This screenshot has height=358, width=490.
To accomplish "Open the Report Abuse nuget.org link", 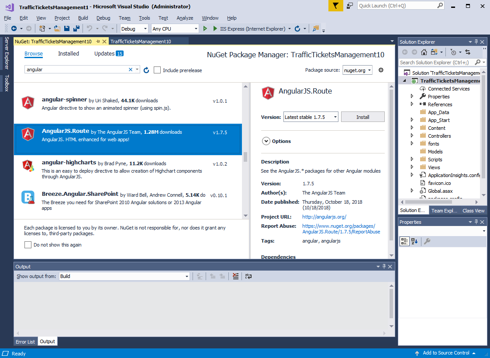I will pos(341,229).
